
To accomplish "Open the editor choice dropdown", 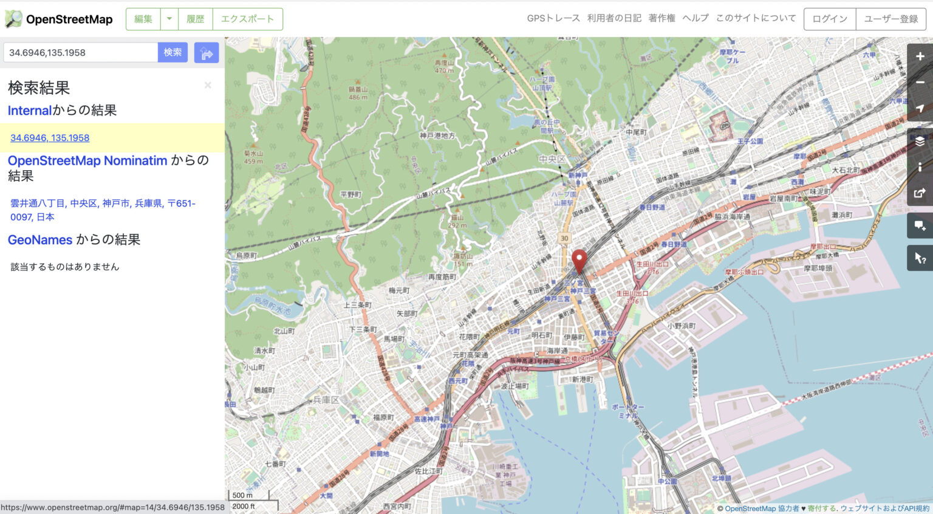I will tap(168, 19).
